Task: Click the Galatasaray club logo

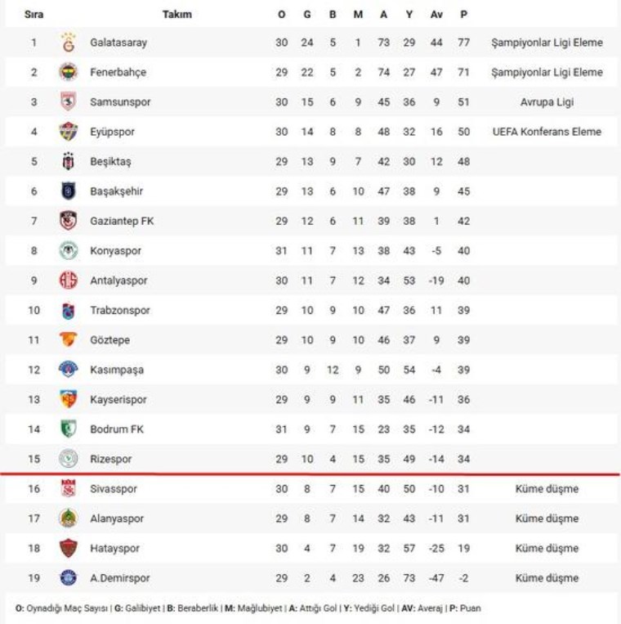Action: [69, 43]
